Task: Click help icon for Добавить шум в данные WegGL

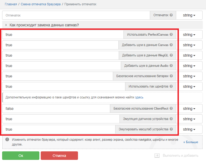Action: point(171,55)
